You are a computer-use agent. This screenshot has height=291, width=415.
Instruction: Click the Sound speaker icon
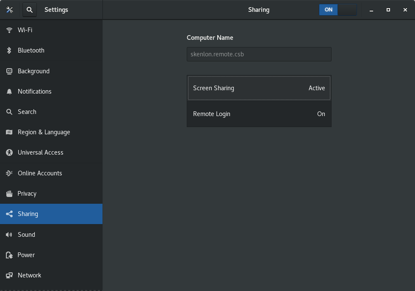point(9,235)
